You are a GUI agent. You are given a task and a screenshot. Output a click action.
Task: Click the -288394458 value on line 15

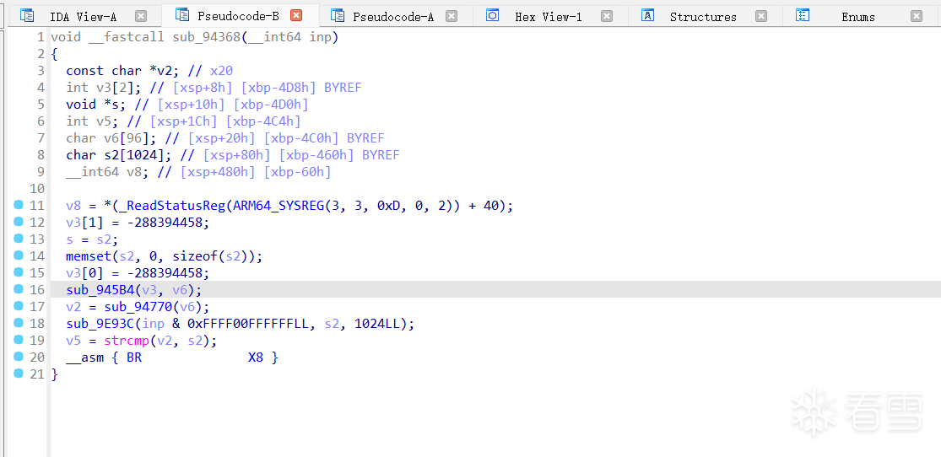tap(165, 273)
